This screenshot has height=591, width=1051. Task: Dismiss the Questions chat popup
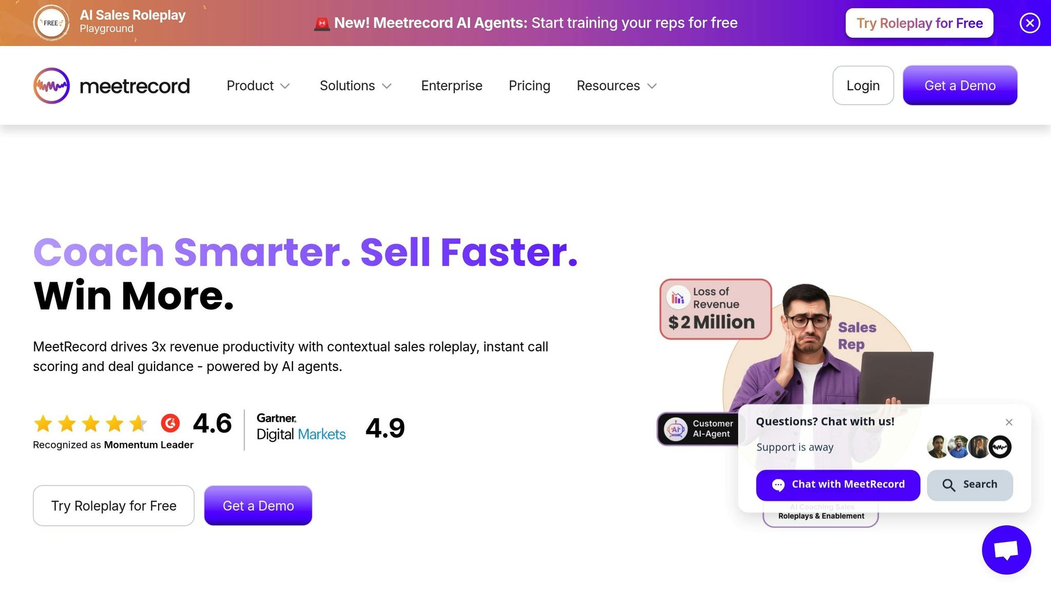(1009, 422)
